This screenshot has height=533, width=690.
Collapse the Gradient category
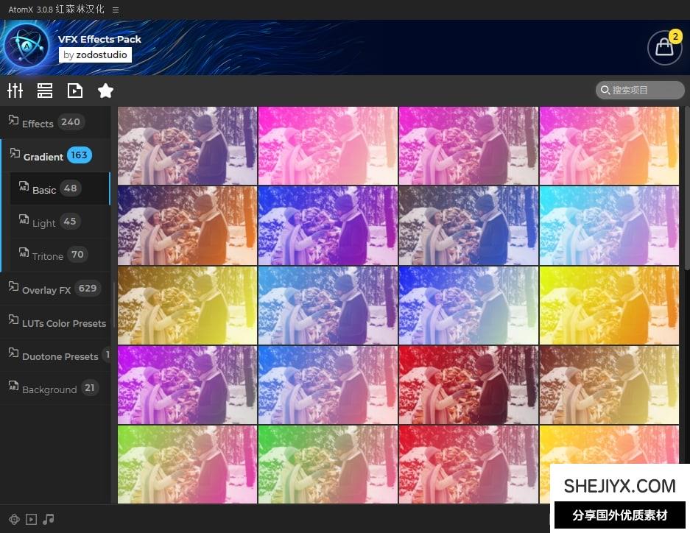43,156
